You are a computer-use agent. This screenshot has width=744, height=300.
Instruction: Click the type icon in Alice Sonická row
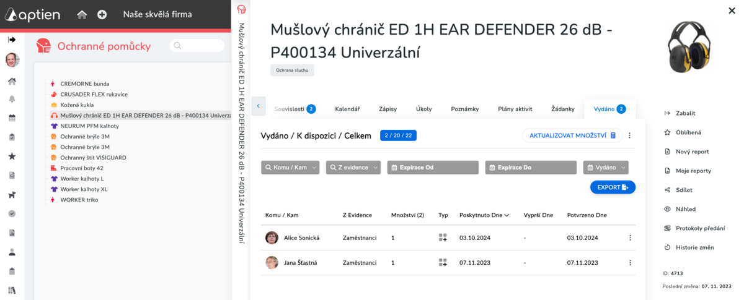(443, 238)
